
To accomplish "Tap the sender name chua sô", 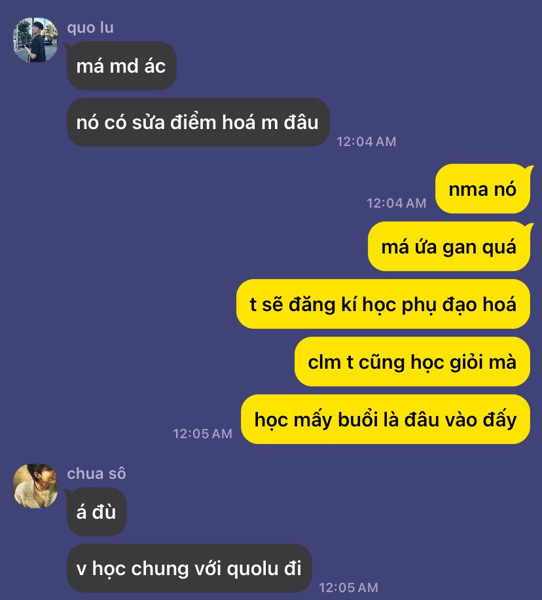I will tap(96, 474).
